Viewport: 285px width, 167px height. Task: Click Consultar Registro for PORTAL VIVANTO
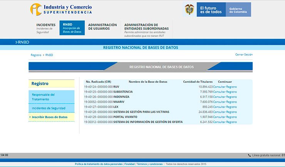point(225,117)
